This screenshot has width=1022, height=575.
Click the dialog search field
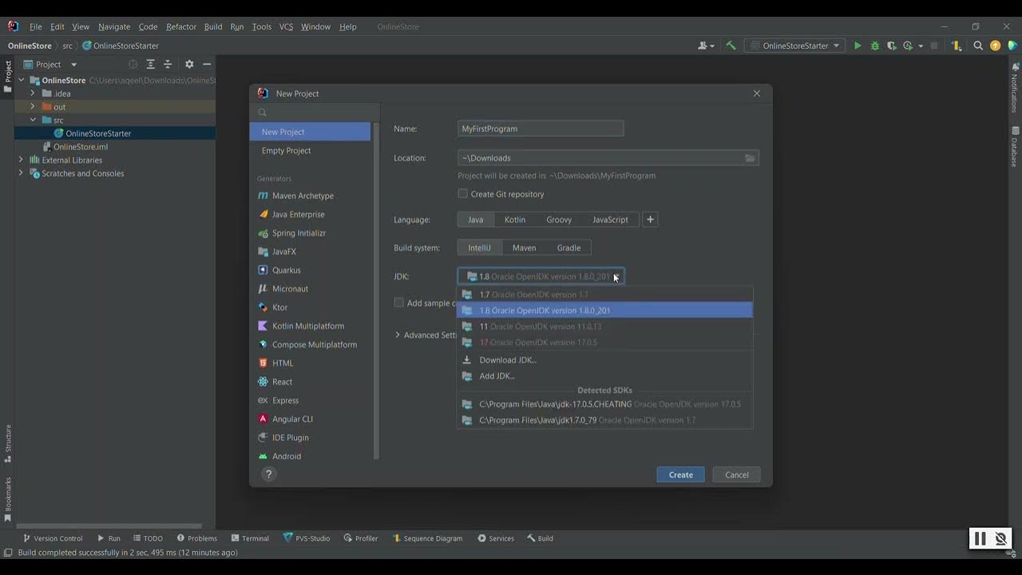(x=314, y=113)
